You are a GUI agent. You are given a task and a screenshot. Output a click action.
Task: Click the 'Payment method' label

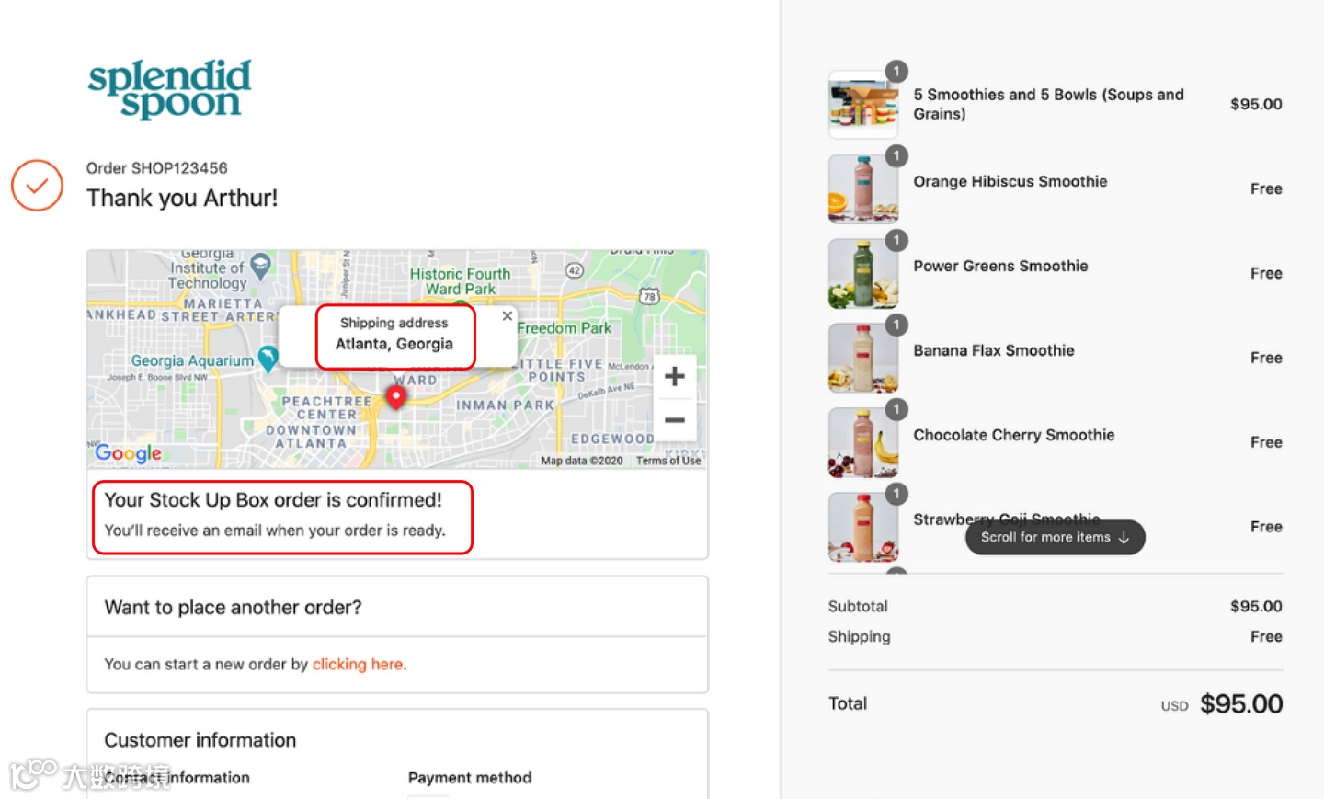point(470,778)
